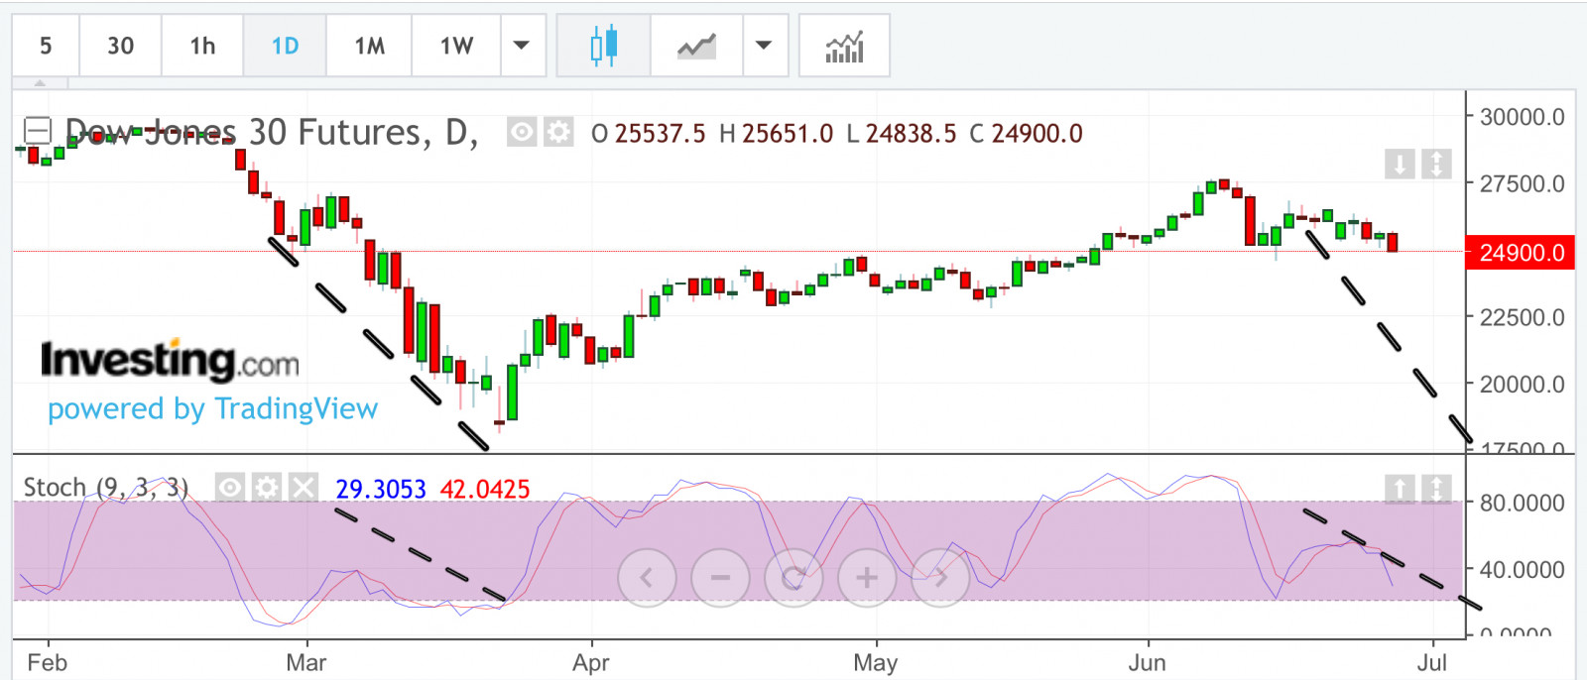1587x680 pixels.
Task: Zoom out with the minus button
Action: point(720,577)
